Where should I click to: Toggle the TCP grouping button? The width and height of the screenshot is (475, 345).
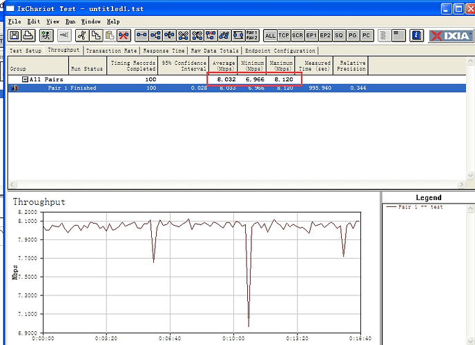tap(284, 35)
